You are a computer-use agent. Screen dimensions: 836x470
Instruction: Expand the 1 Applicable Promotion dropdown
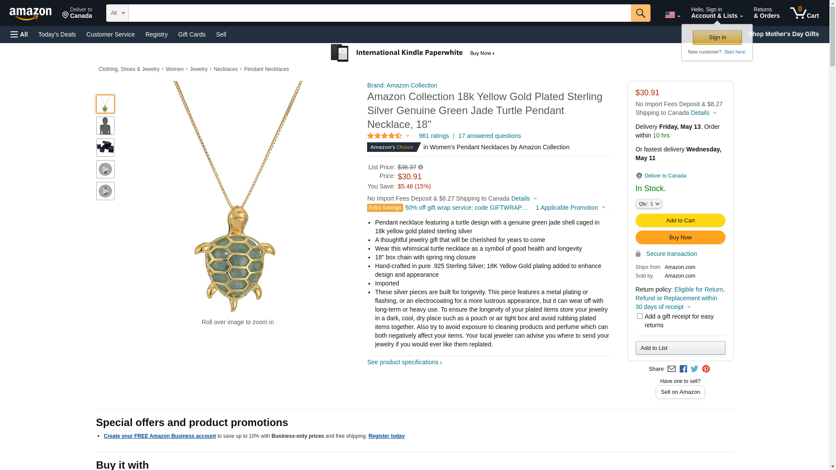[570, 208]
